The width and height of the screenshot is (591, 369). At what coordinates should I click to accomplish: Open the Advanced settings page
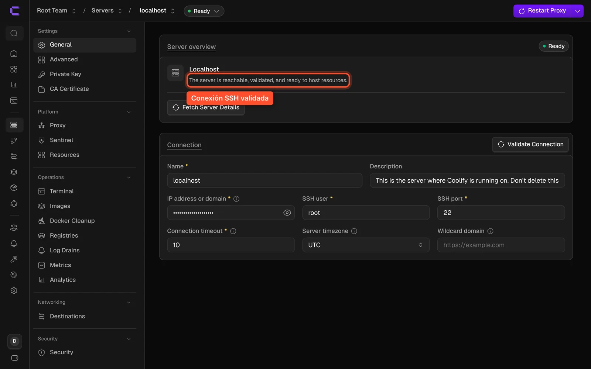(85, 59)
